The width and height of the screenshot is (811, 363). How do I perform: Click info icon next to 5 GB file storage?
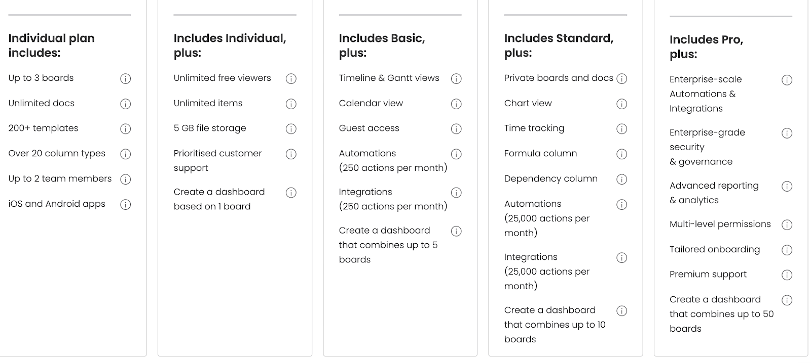[291, 129]
